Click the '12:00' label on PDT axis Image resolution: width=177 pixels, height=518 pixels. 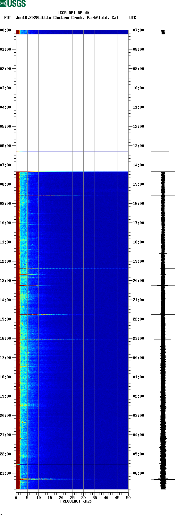pos(5,261)
